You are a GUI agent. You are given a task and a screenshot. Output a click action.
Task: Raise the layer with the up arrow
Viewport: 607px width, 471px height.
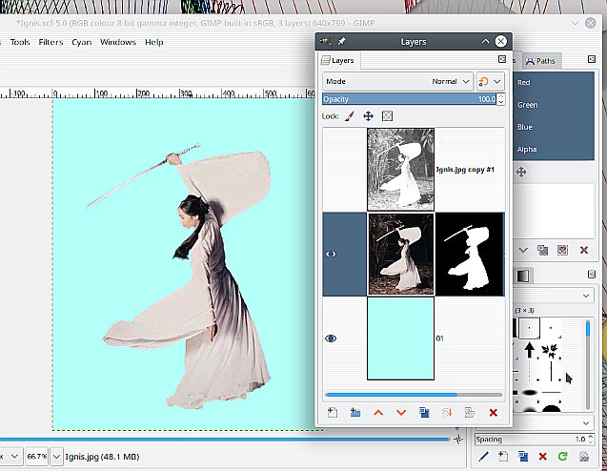click(378, 412)
